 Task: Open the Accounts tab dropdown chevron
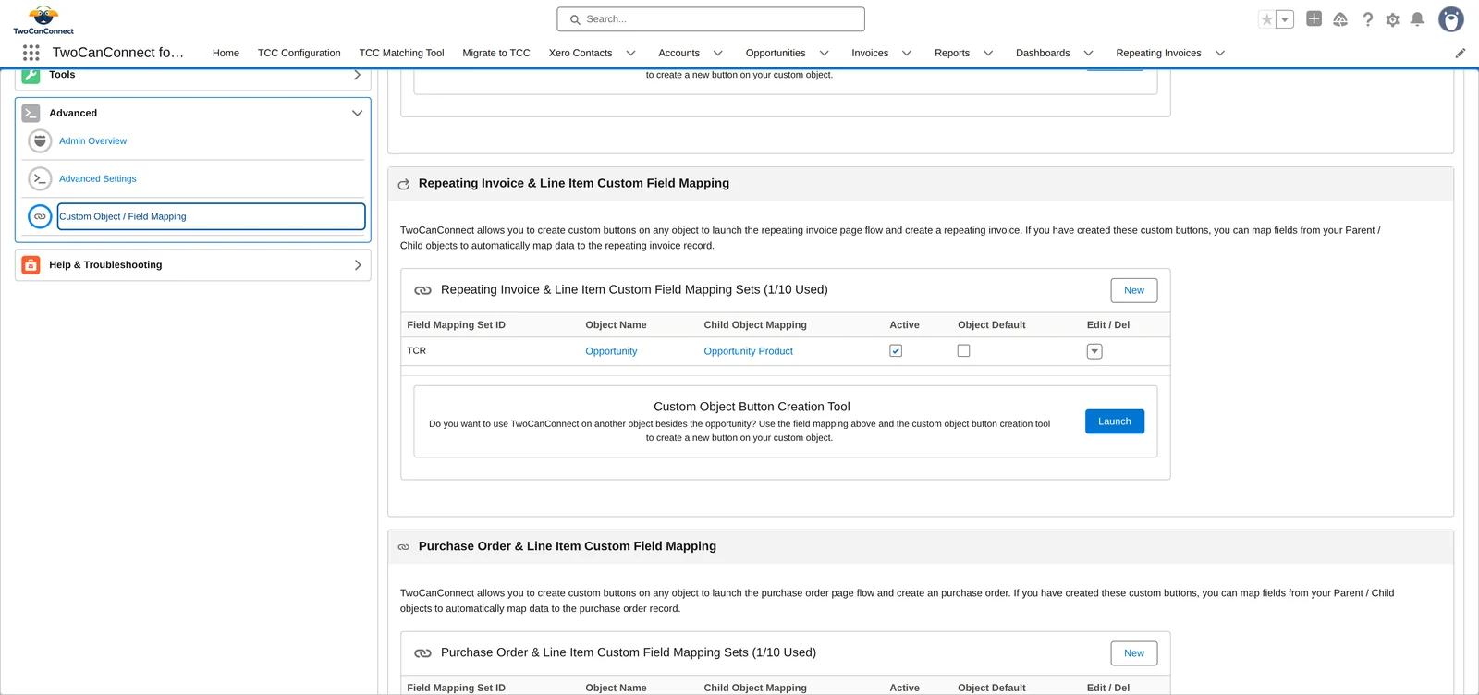click(717, 53)
